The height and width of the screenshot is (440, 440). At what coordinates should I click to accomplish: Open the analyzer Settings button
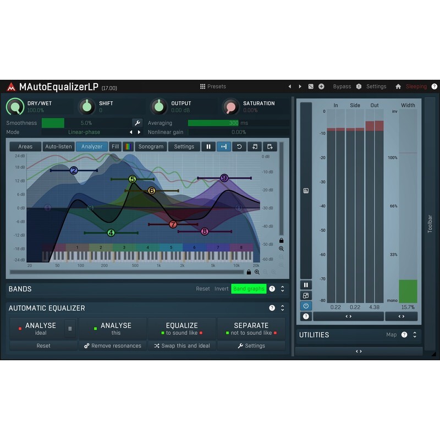(x=184, y=146)
